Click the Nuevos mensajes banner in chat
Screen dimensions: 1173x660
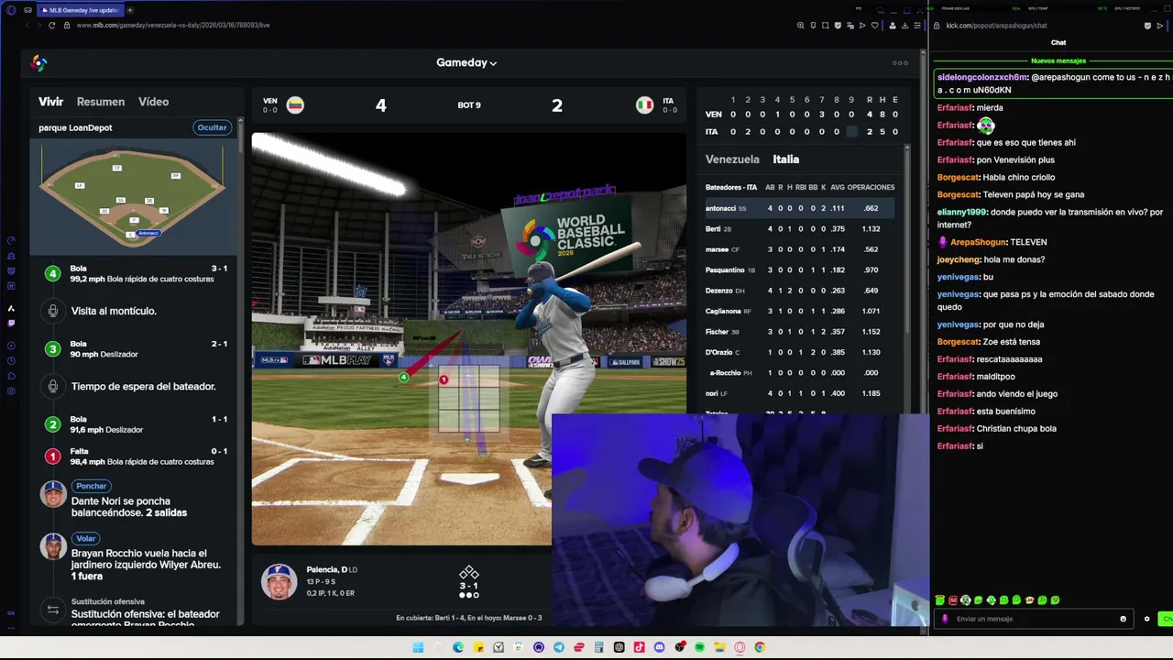point(1058,60)
